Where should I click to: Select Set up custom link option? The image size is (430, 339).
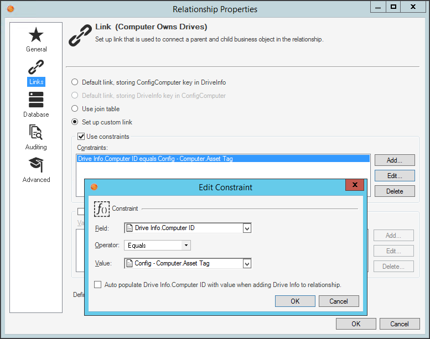[75, 122]
